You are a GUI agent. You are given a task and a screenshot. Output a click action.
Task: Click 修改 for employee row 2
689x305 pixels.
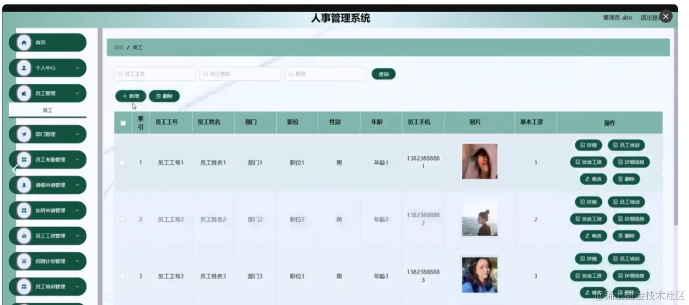click(593, 236)
